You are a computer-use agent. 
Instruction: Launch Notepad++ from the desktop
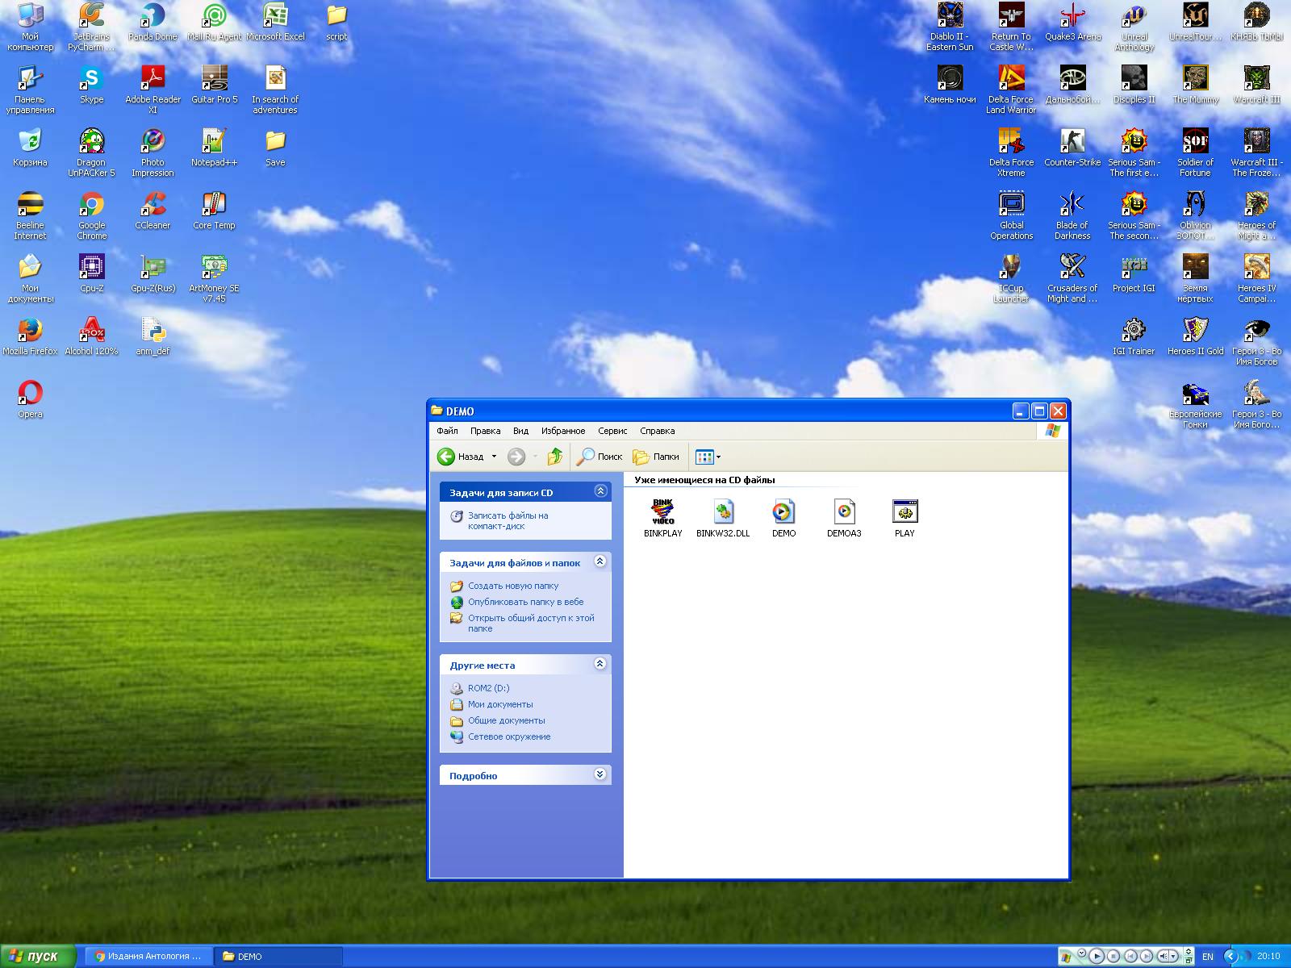214,142
